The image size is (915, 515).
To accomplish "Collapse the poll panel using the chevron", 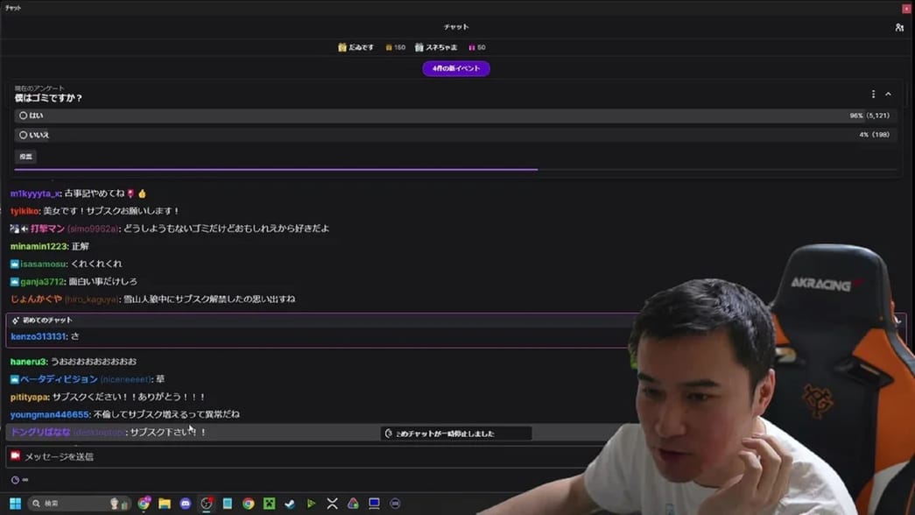I will (x=888, y=94).
